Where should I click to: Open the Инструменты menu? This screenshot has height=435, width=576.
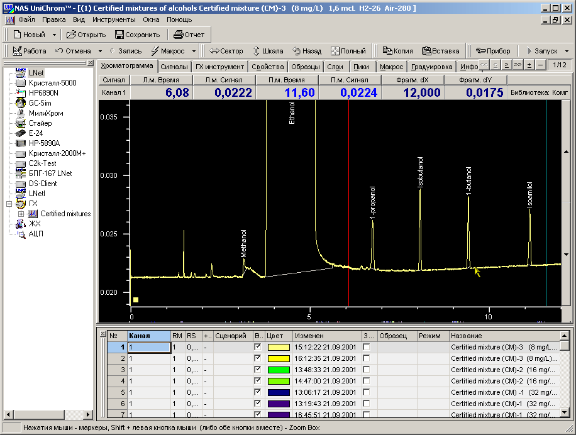click(114, 19)
